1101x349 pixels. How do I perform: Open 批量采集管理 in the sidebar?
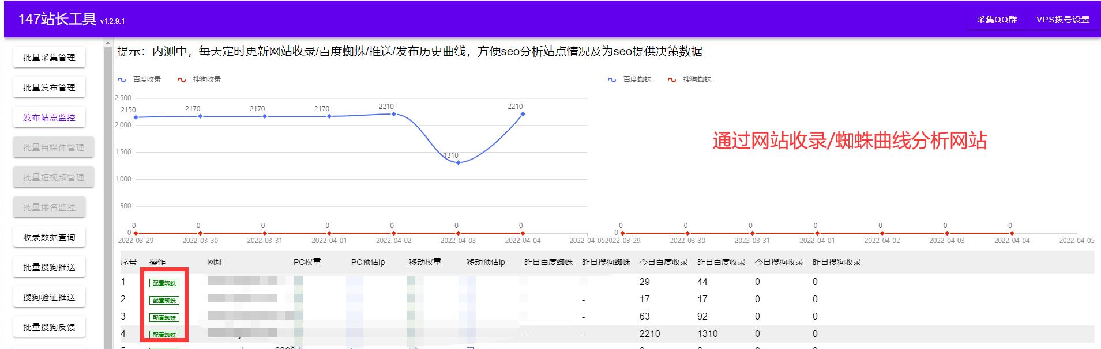pyautogui.click(x=49, y=58)
